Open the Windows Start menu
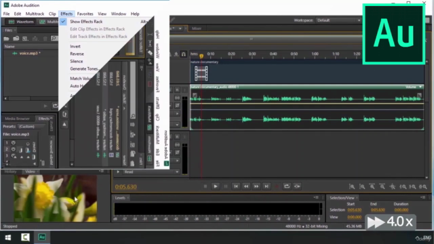 point(8,237)
